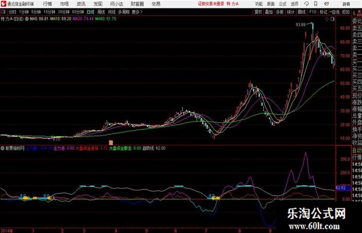
Task: Select the 月线 monthly tab
Action: (111, 12)
